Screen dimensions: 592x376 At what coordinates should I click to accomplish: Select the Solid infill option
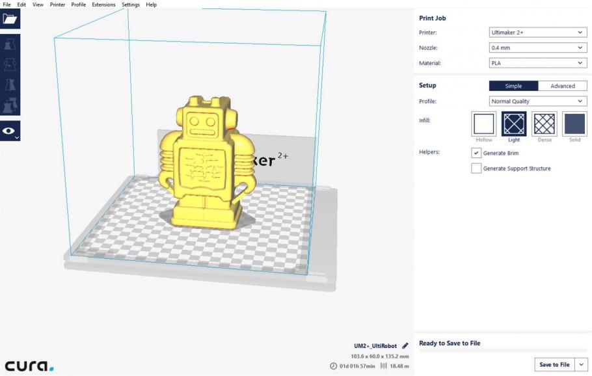tap(575, 124)
